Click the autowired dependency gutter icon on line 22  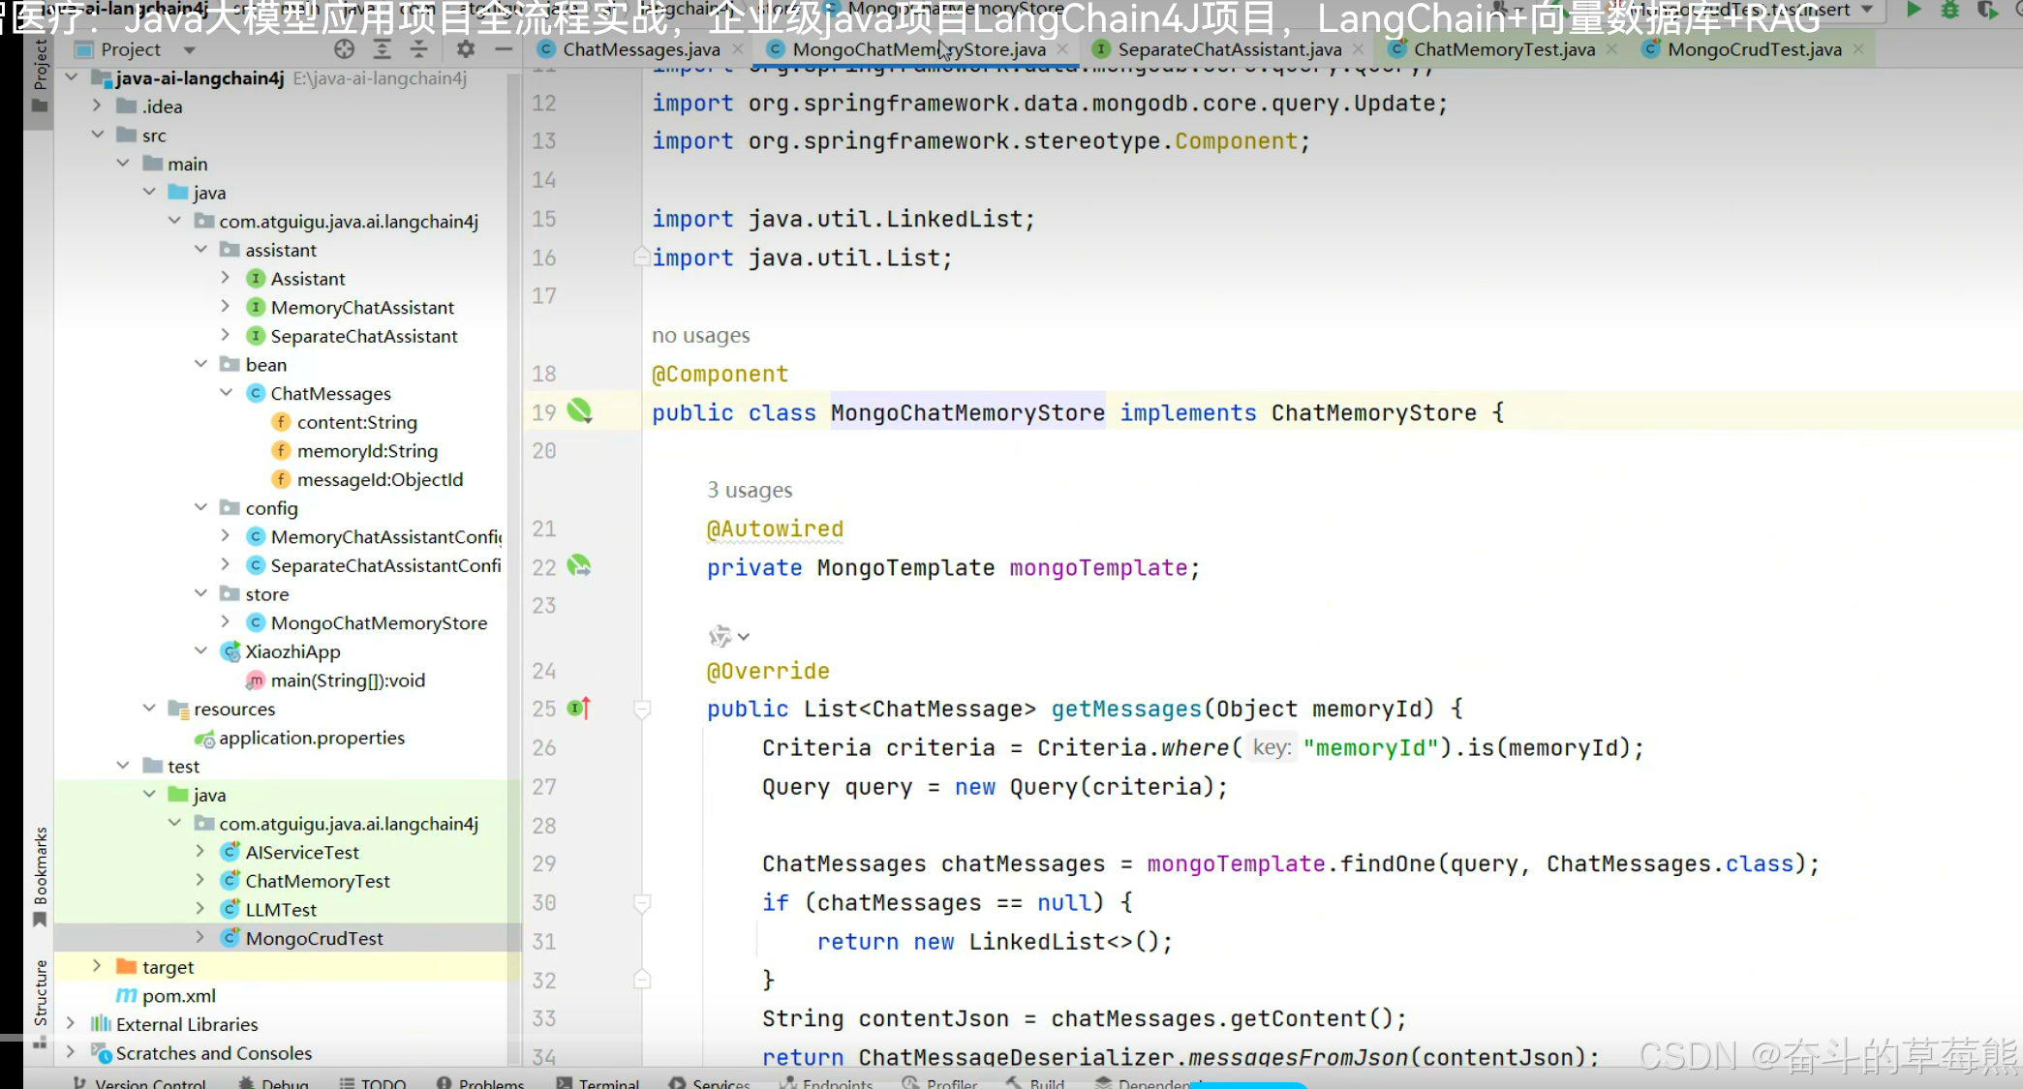click(579, 566)
